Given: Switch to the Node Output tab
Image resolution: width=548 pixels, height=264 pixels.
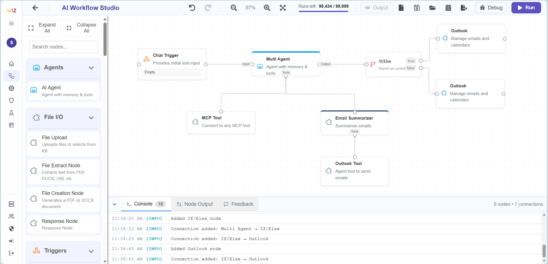Looking at the screenshot, I should (x=195, y=204).
